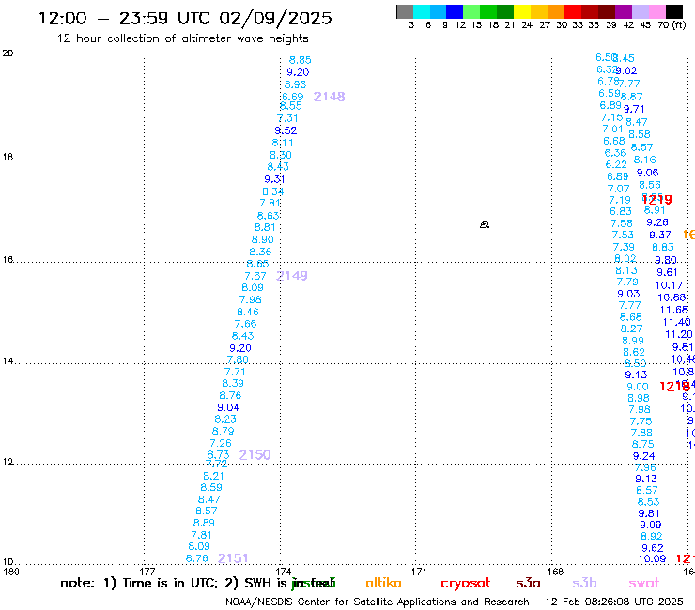The width and height of the screenshot is (695, 610).
Task: Click the wave height value 8.11
Action: click(x=283, y=143)
